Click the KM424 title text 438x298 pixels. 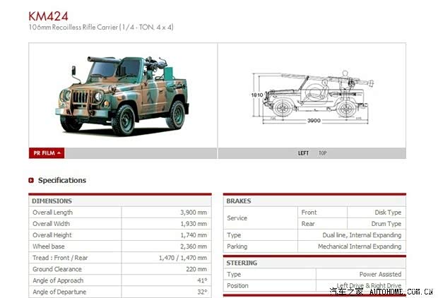[x=47, y=16]
